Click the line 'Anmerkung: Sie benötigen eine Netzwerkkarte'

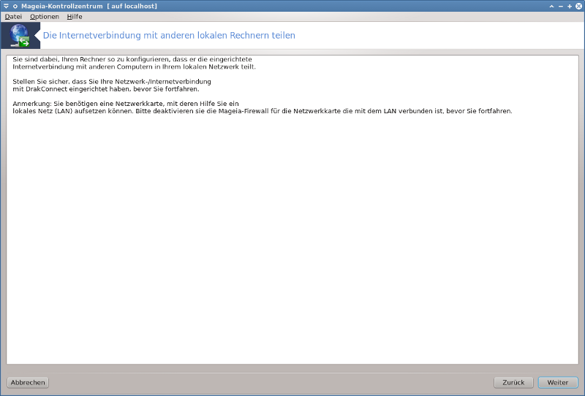point(126,104)
